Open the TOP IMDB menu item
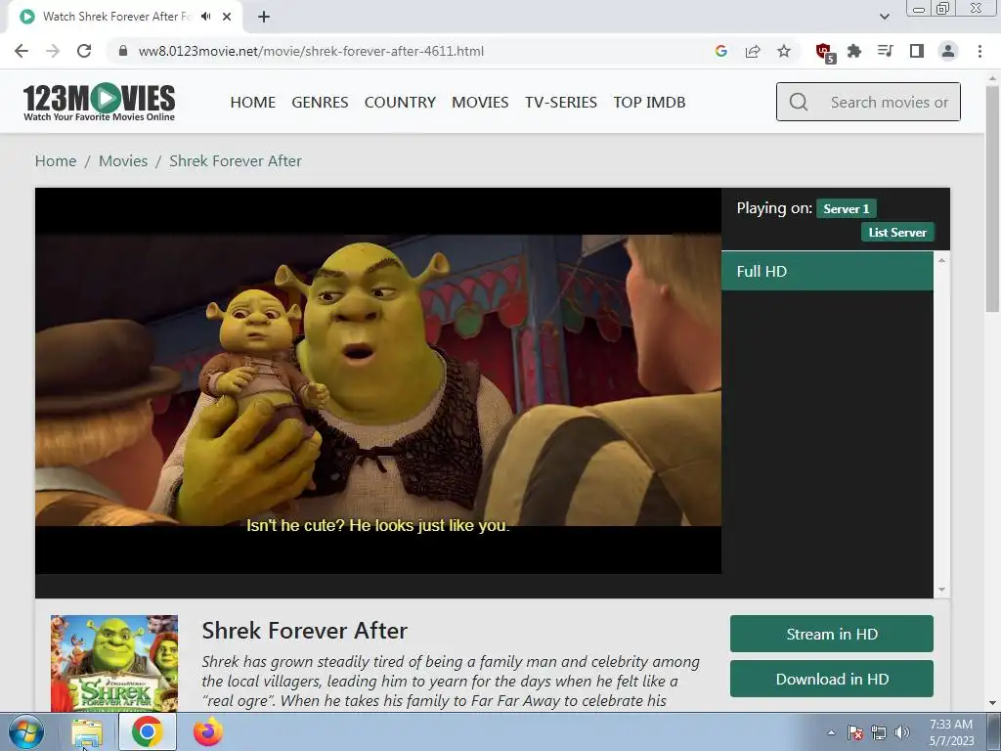1001x751 pixels. click(649, 102)
